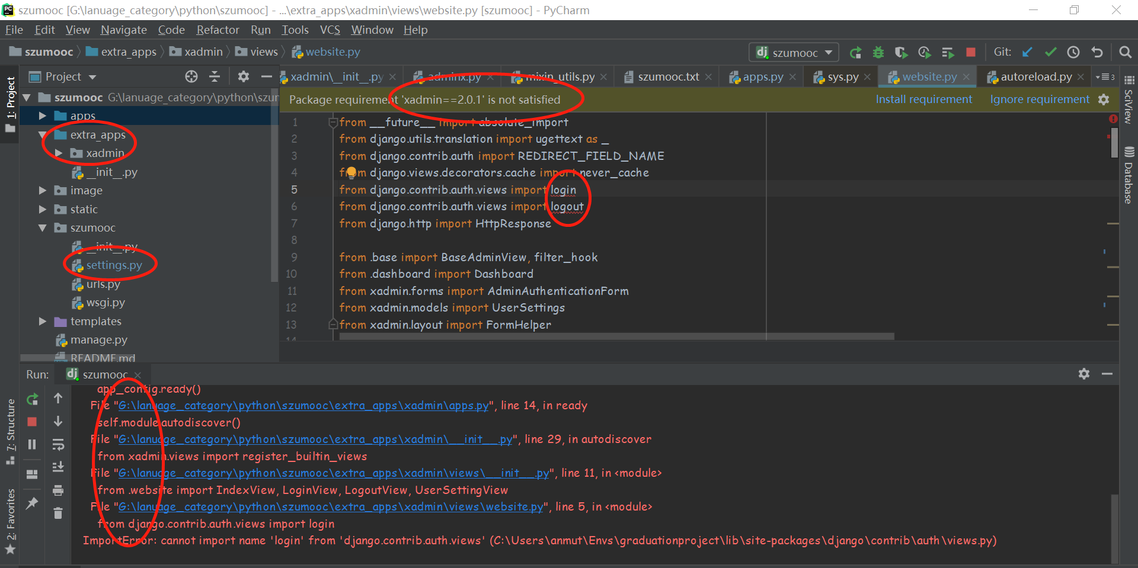
Task: Open the VCS menu
Action: (330, 30)
